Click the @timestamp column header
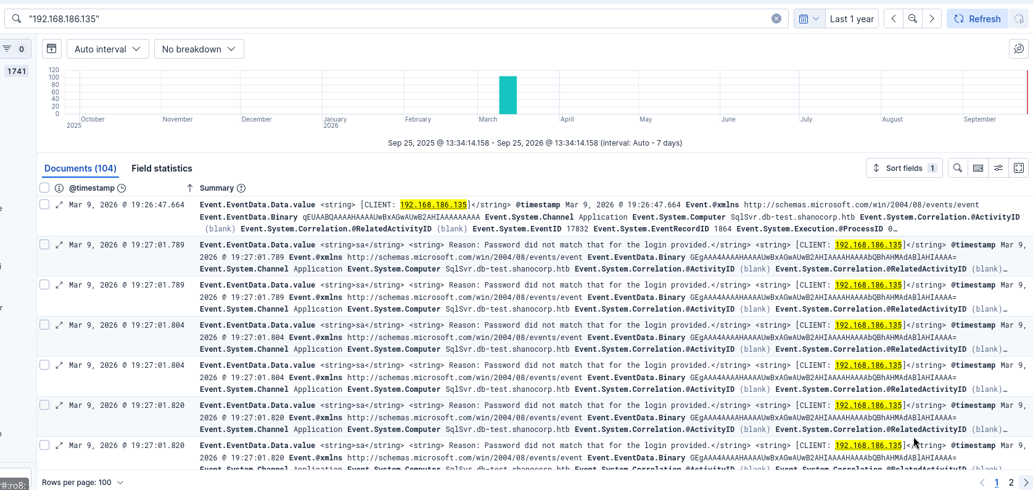Image resolution: width=1033 pixels, height=490 pixels. pyautogui.click(x=91, y=188)
